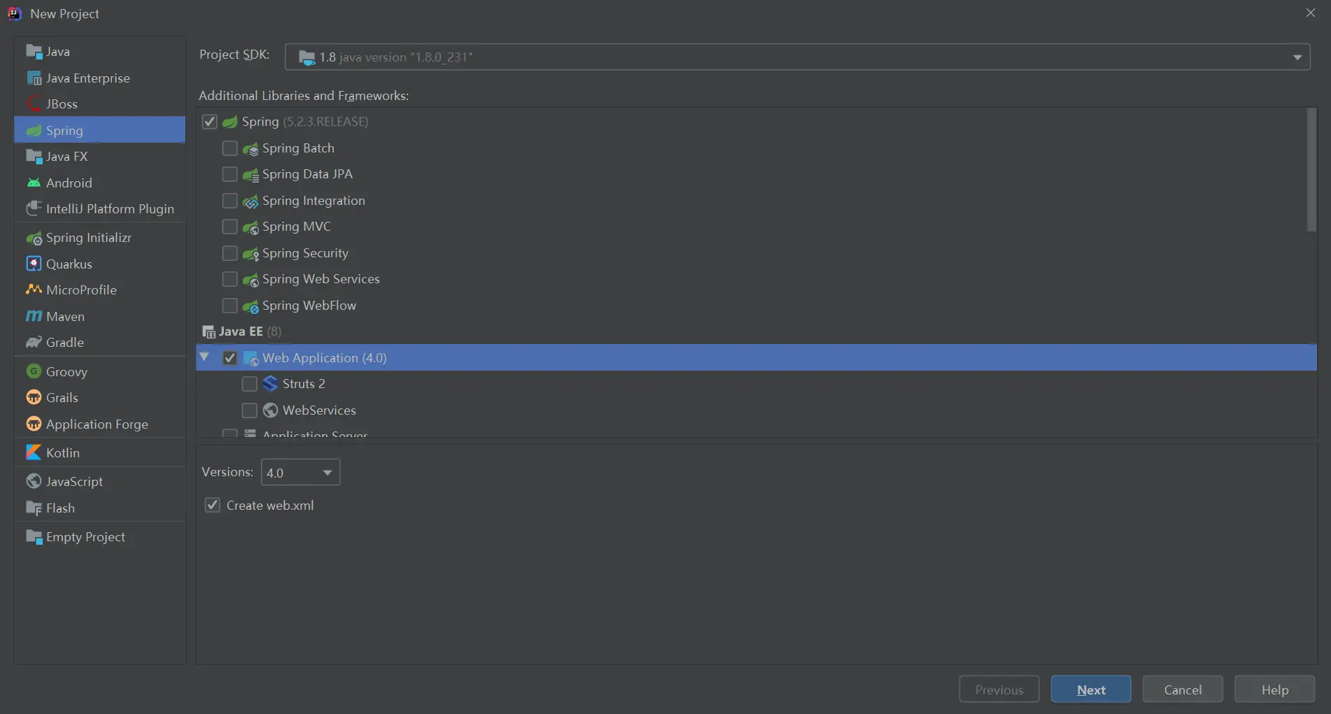Click the IntelliJ Platform Plugin icon
This screenshot has width=1331, height=714.
pyautogui.click(x=34, y=209)
